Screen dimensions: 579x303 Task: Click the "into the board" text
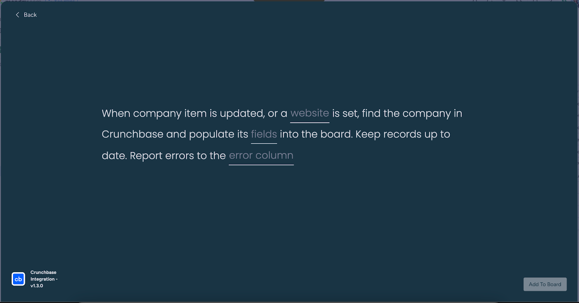(316, 135)
